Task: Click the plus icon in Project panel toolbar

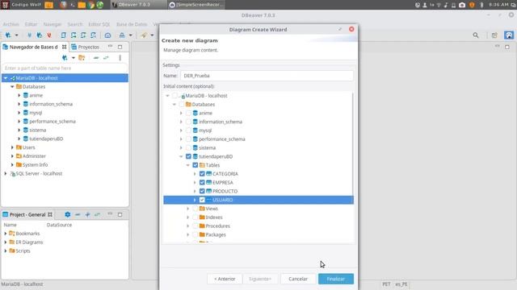Action: coord(87,214)
